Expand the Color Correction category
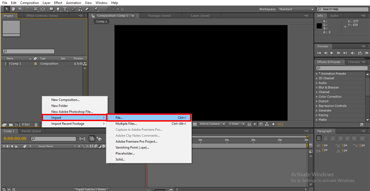 click(x=317, y=97)
